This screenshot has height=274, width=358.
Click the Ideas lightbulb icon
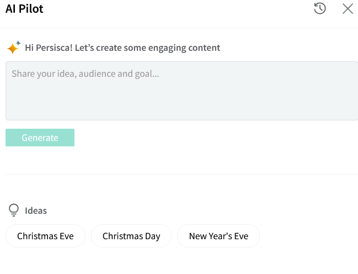tap(14, 210)
